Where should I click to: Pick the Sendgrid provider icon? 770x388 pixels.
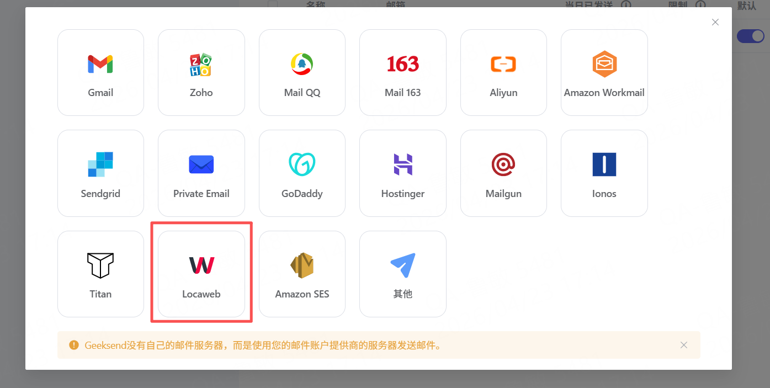(x=100, y=173)
